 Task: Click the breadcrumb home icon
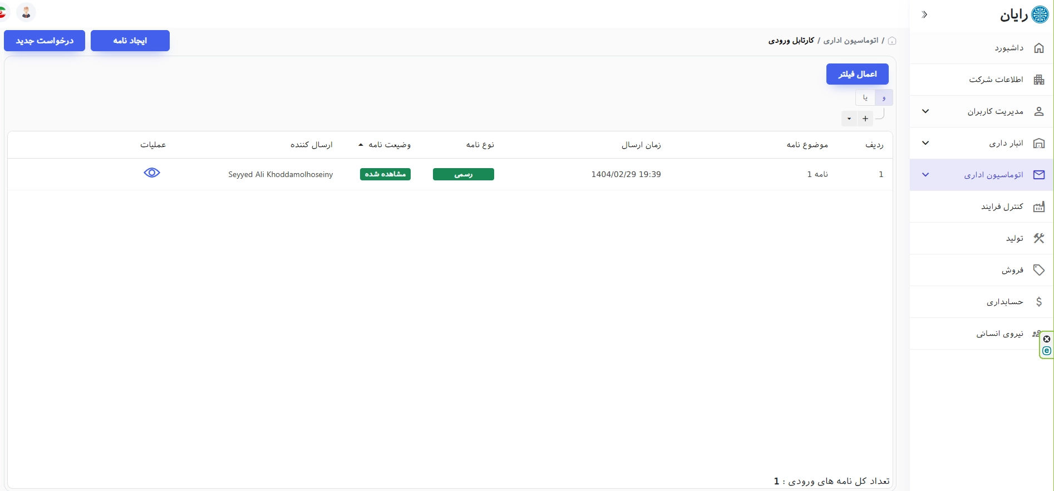point(892,41)
